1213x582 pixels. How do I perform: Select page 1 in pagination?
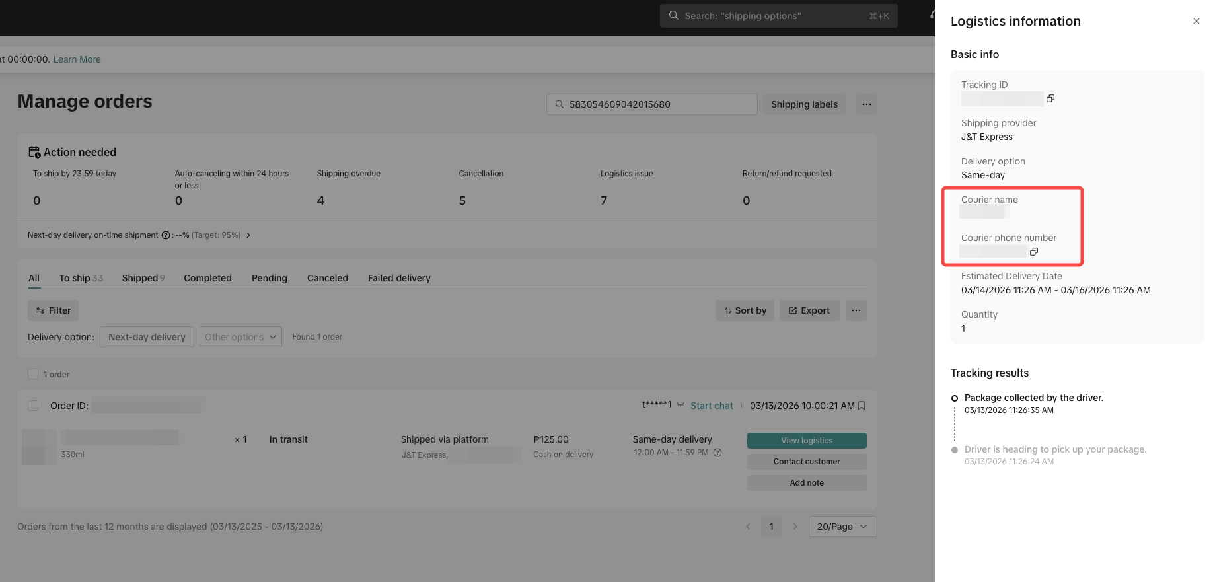click(771, 527)
